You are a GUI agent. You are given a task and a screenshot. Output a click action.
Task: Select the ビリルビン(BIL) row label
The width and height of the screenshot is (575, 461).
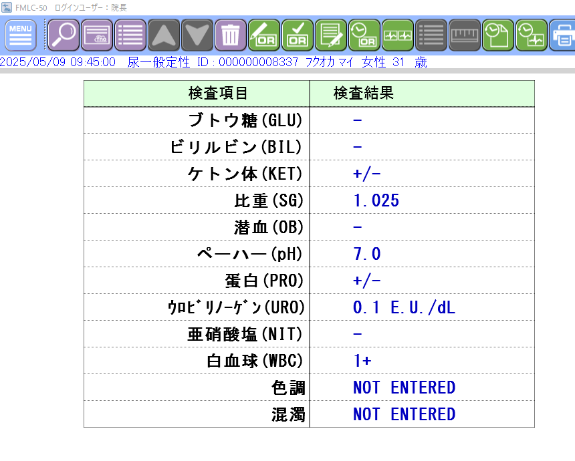[x=237, y=147]
